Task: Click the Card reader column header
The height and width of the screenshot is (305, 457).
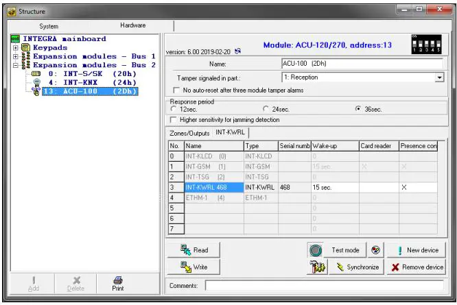Action: coord(379,146)
